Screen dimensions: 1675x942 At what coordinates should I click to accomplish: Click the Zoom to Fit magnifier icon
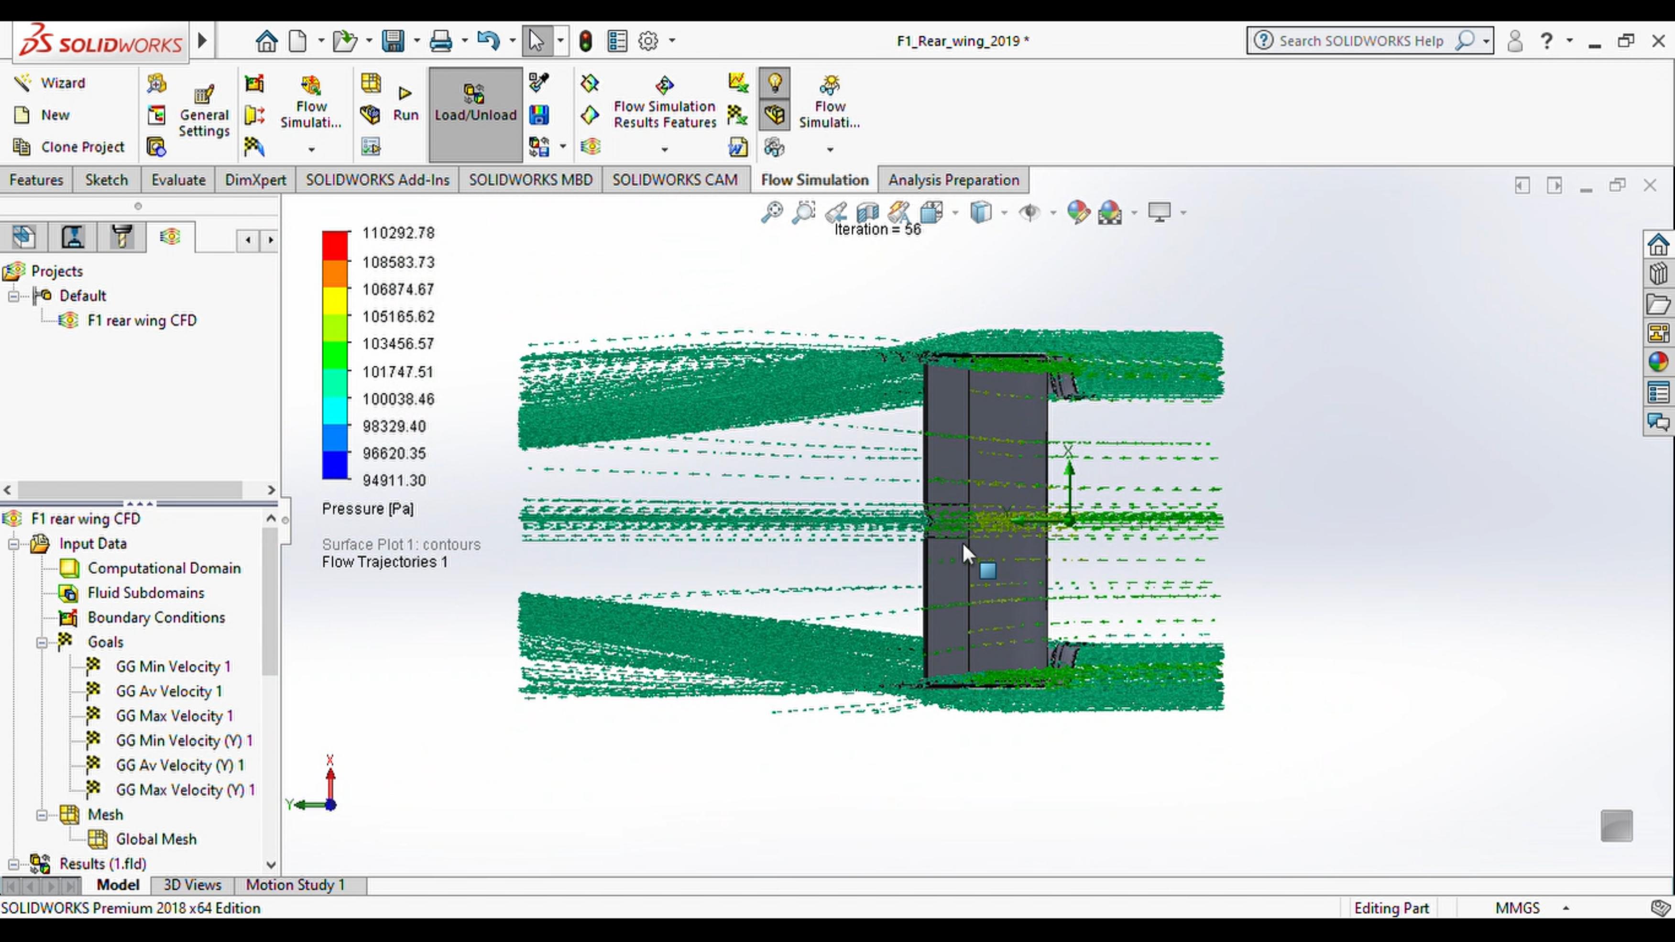[x=772, y=212]
